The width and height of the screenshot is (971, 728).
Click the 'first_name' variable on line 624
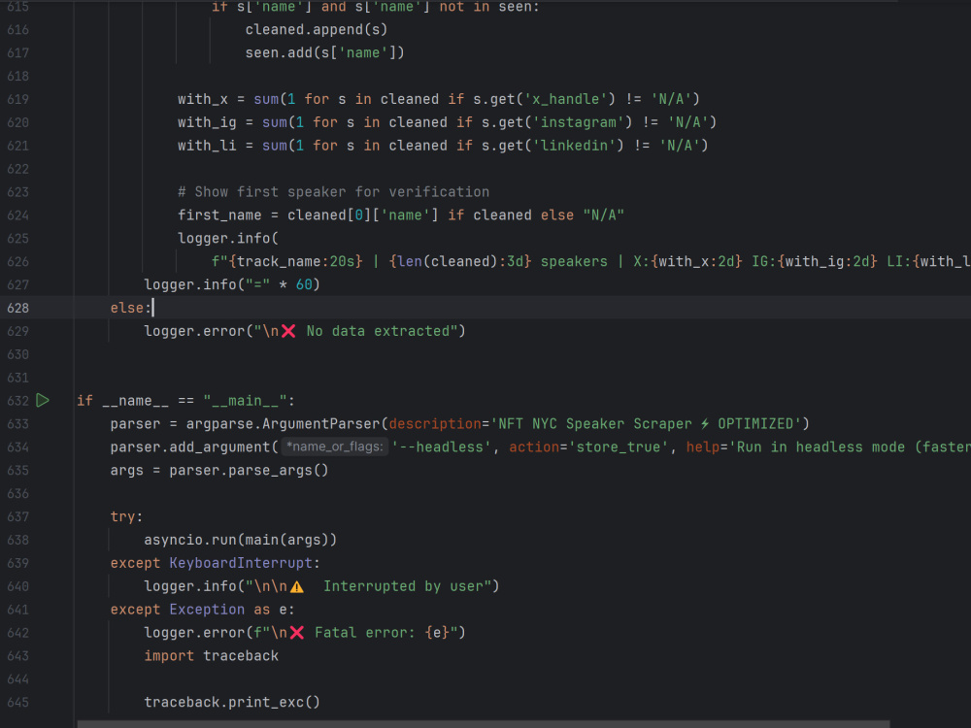(x=219, y=215)
